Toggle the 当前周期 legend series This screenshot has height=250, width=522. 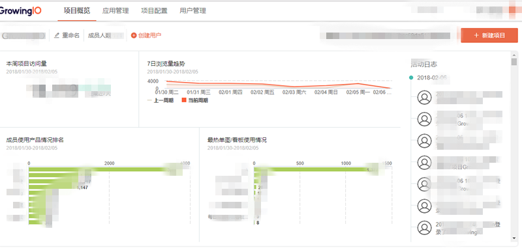(194, 100)
